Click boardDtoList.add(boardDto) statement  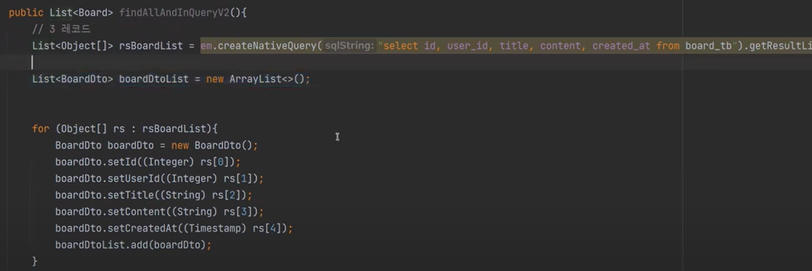[x=133, y=245]
